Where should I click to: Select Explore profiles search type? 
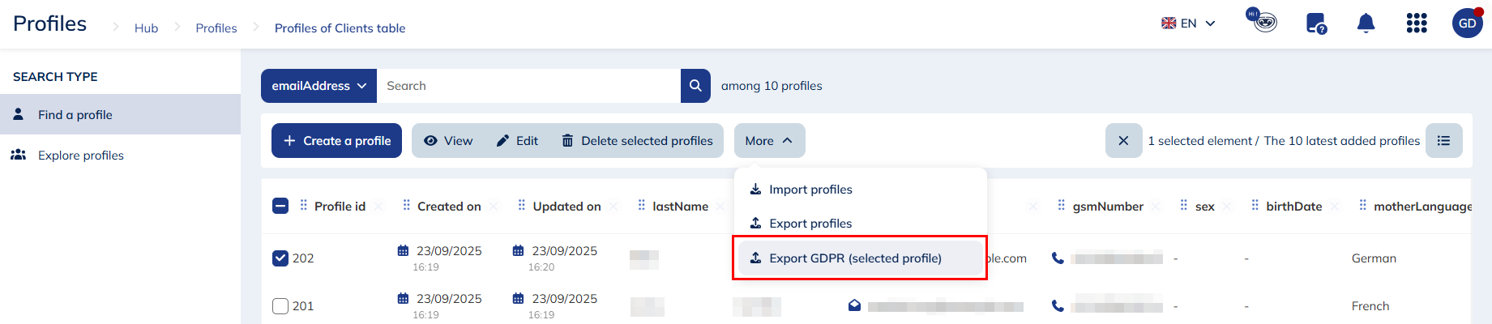coord(120,156)
